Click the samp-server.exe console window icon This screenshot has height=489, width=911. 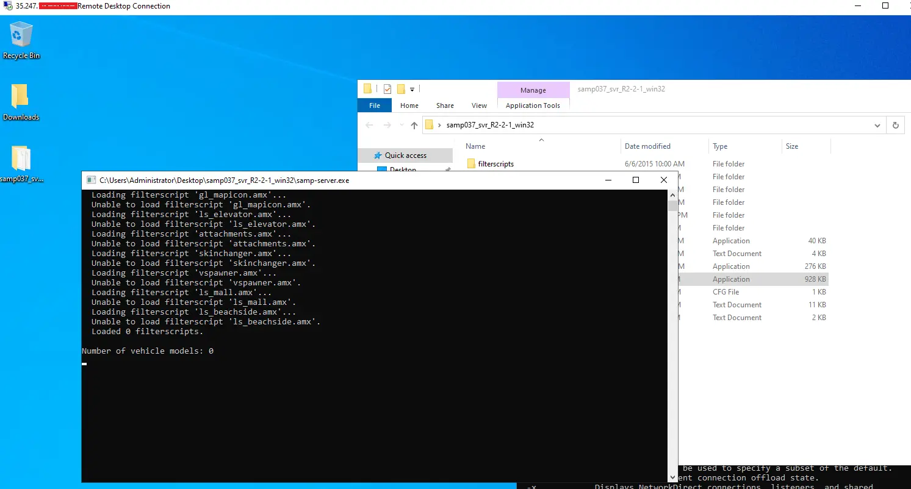point(91,180)
